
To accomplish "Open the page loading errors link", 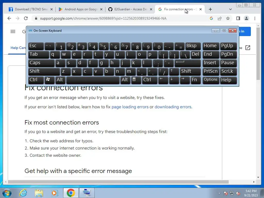I will (130, 107).
